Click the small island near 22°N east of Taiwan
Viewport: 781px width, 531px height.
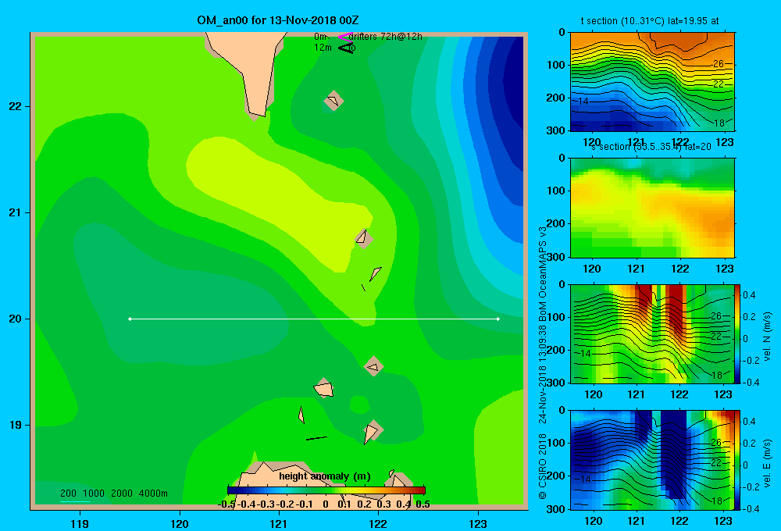(333, 101)
